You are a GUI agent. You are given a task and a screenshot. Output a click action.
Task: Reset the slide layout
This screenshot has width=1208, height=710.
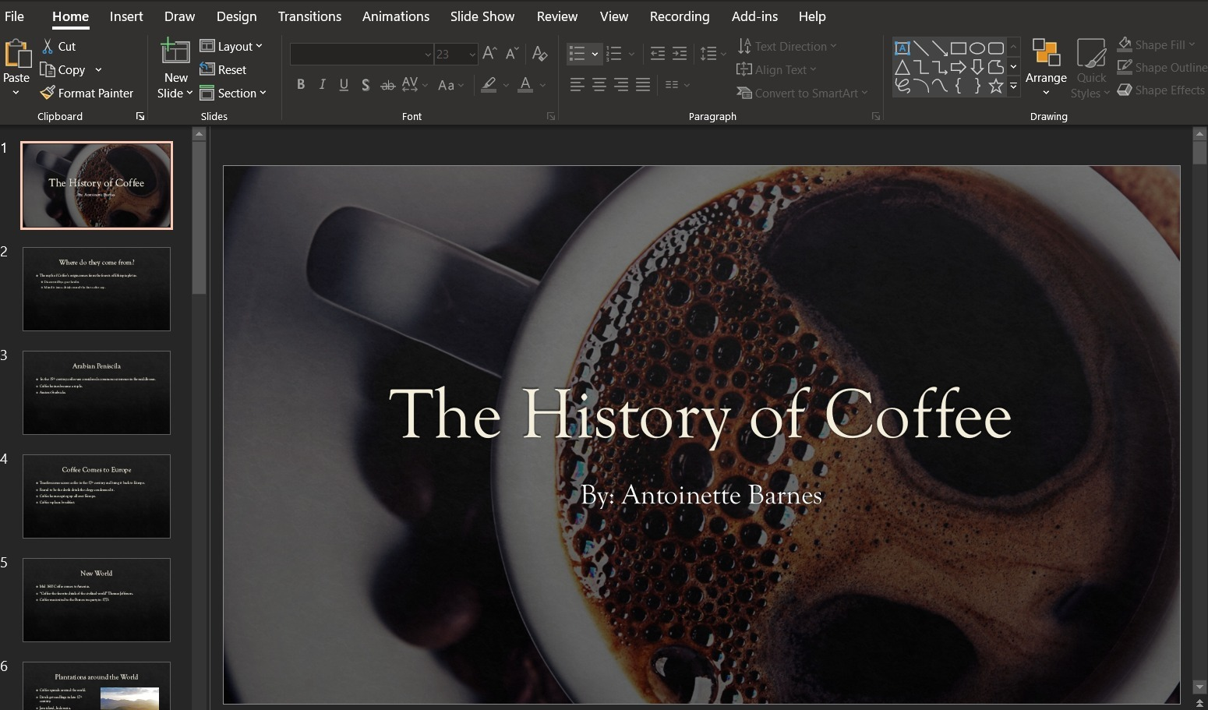(224, 69)
